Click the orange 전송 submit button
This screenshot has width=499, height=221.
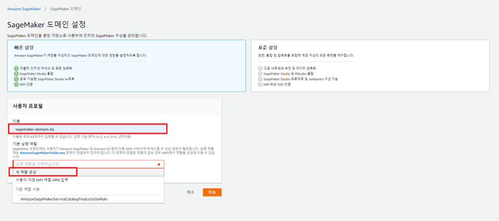(x=212, y=192)
